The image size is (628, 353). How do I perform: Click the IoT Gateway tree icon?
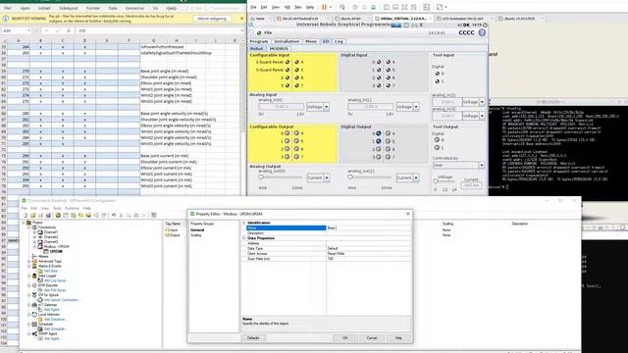(x=34, y=305)
